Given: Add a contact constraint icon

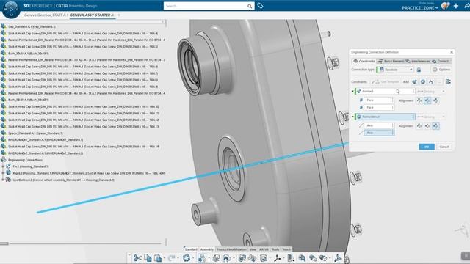Looking at the screenshot, I should pyautogui.click(x=414, y=81).
